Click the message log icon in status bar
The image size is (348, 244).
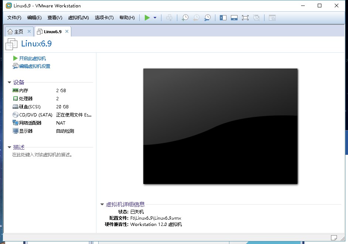pos(334,238)
